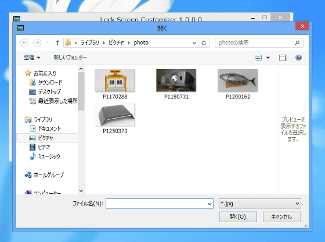This screenshot has height=242, width=325.
Task: Click 新しいフォルダー in the toolbar
Action: 70,58
